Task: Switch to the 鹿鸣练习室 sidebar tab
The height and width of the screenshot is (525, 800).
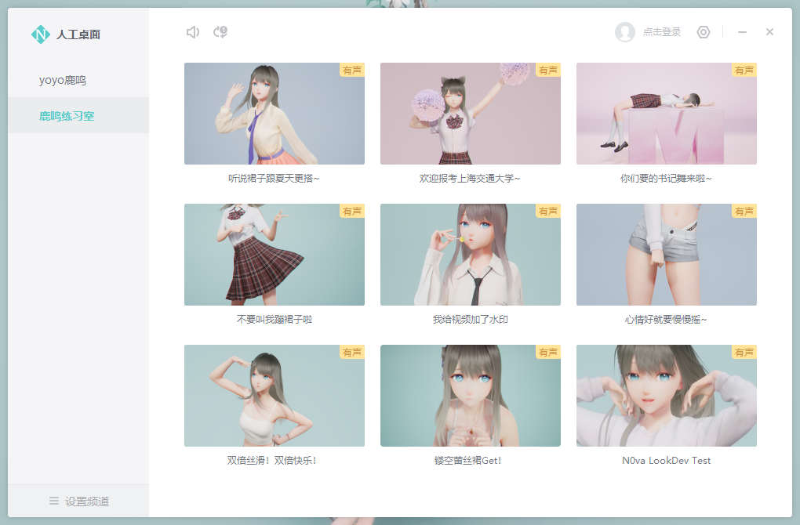Action: pyautogui.click(x=67, y=116)
